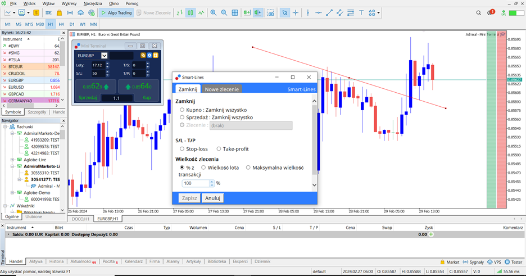Zoom out on the chart
The width and height of the screenshot is (526, 276).
click(224, 13)
